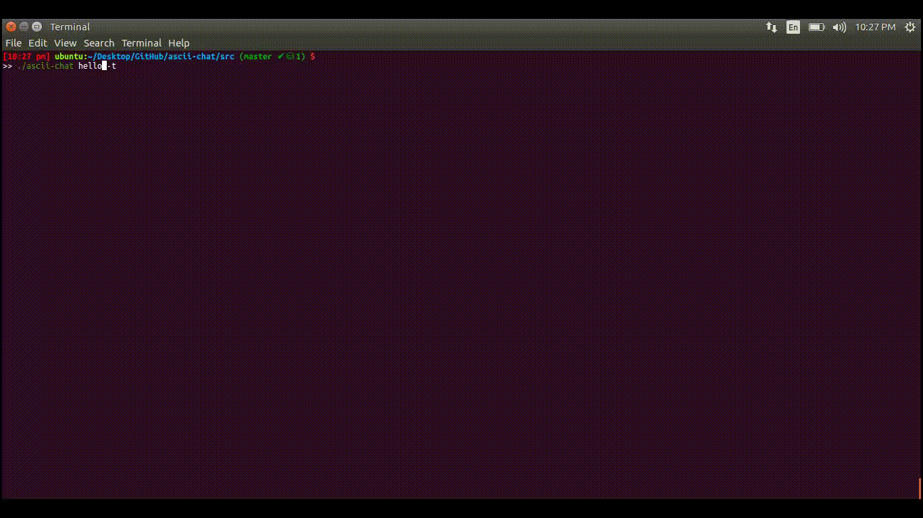Click the 10:27 PM clock
Image resolution: width=923 pixels, height=518 pixels.
(875, 27)
